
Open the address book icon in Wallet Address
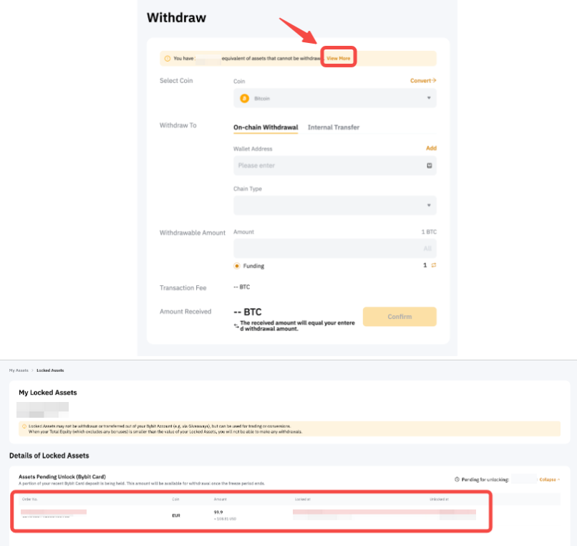click(x=429, y=166)
